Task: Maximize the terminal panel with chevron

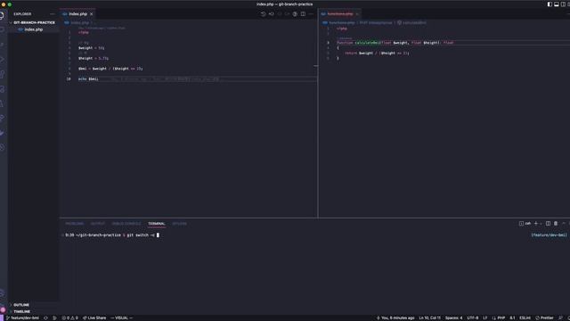Action: point(564,224)
